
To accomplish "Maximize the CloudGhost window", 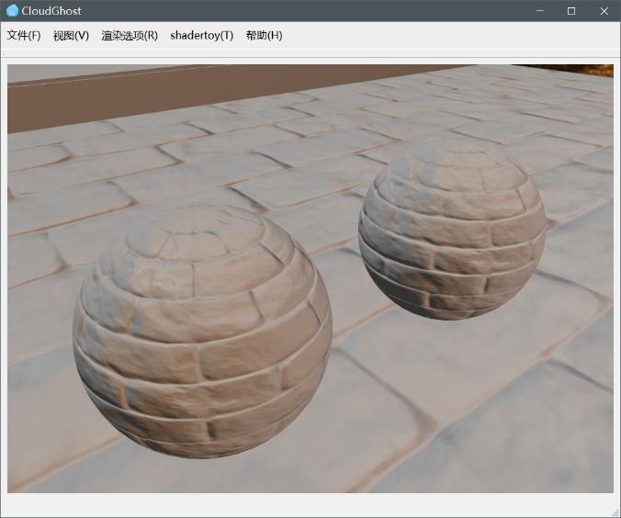I will point(570,11).
